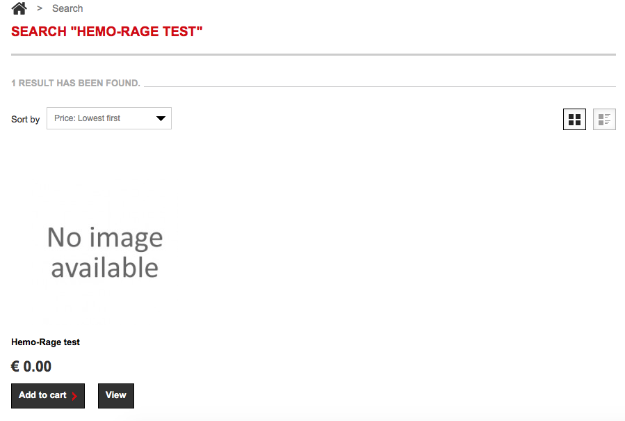The image size is (625, 421).
Task: Open the Hemo-Rage test product link
Action: (45, 342)
